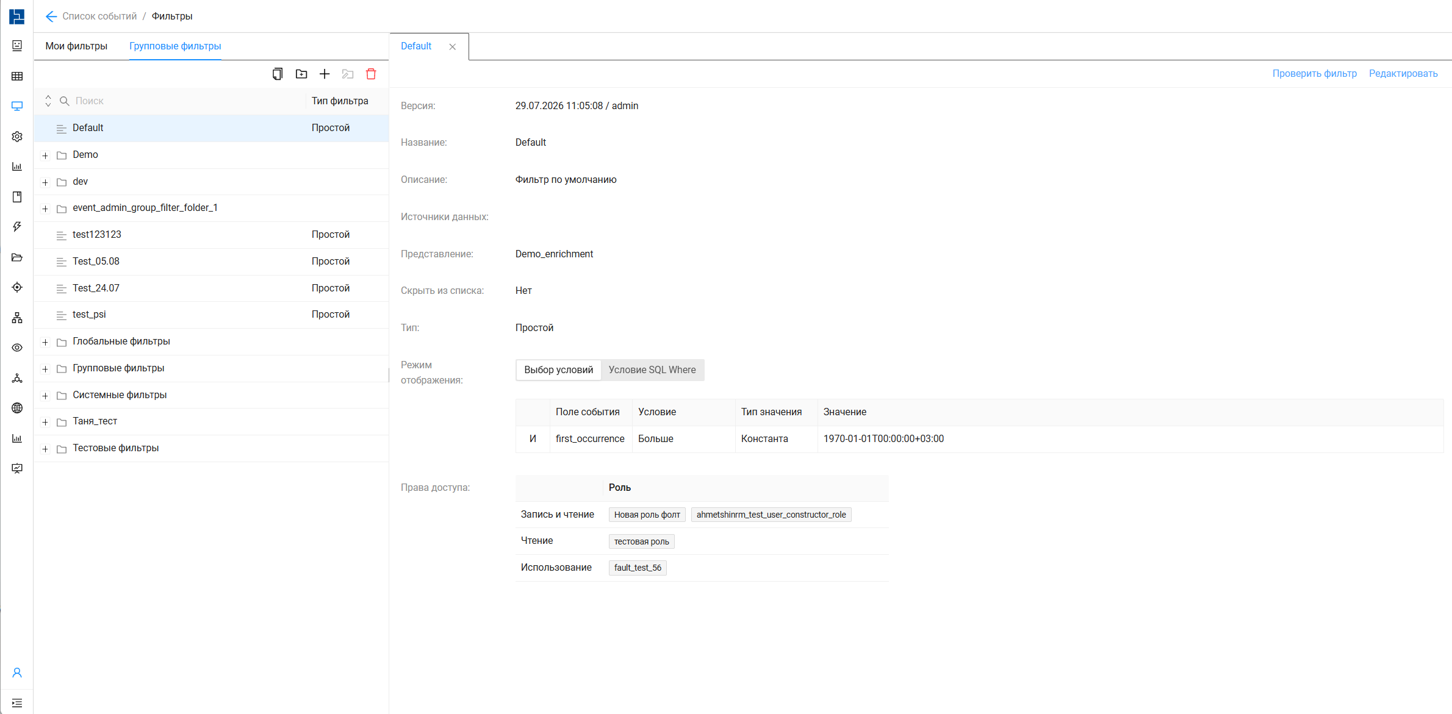
Task: Open the table grid sidebar icon
Action: 17,76
